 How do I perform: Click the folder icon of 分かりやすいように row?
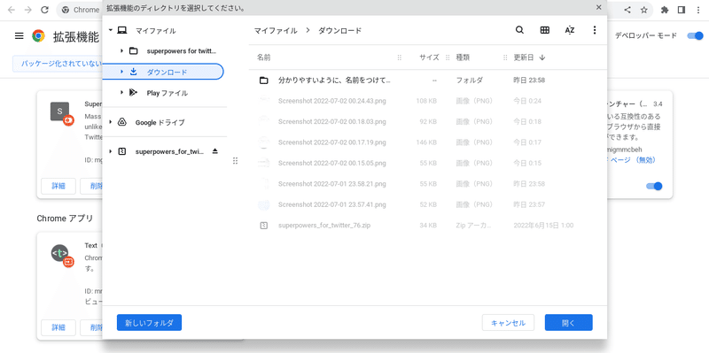(x=263, y=81)
